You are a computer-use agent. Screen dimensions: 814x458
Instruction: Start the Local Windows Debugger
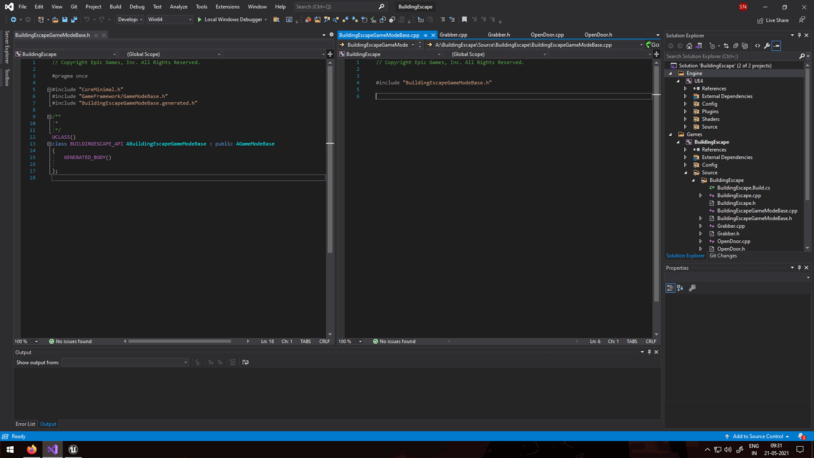coord(201,19)
